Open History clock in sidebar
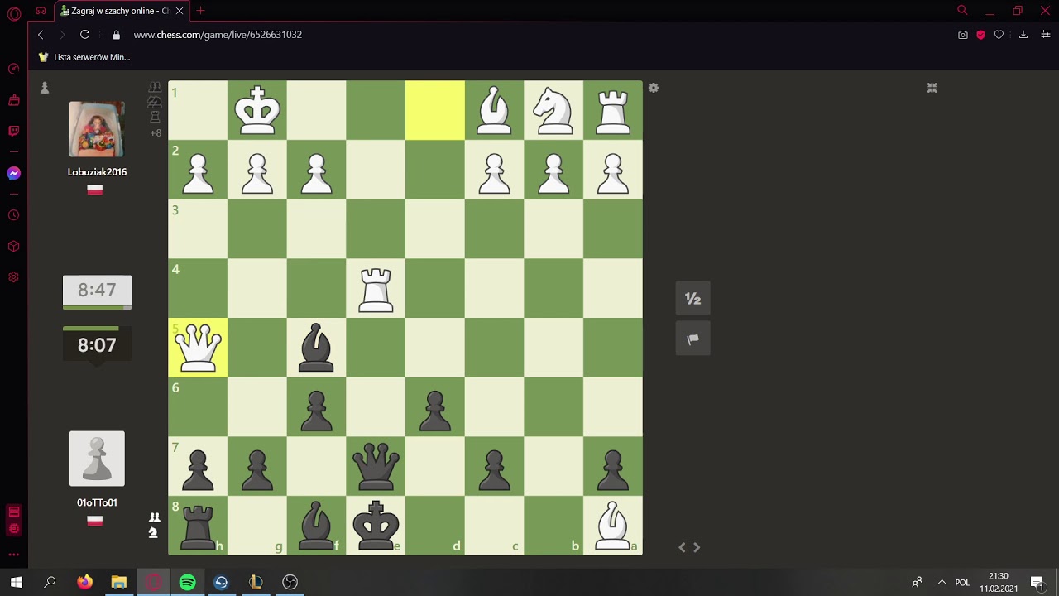Image resolution: width=1059 pixels, height=596 pixels. tap(13, 215)
